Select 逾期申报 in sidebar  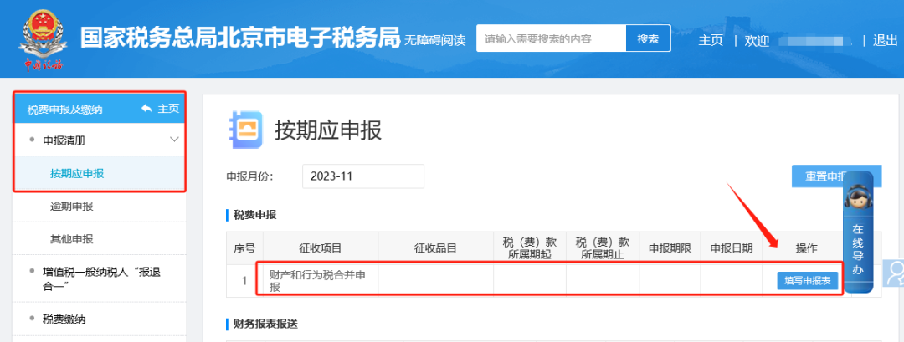[71, 207]
